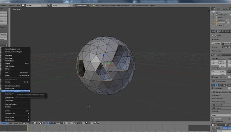Open the properties editor type selector
Image resolution: width=231 pixels, height=132 pixels.
pos(213,31)
